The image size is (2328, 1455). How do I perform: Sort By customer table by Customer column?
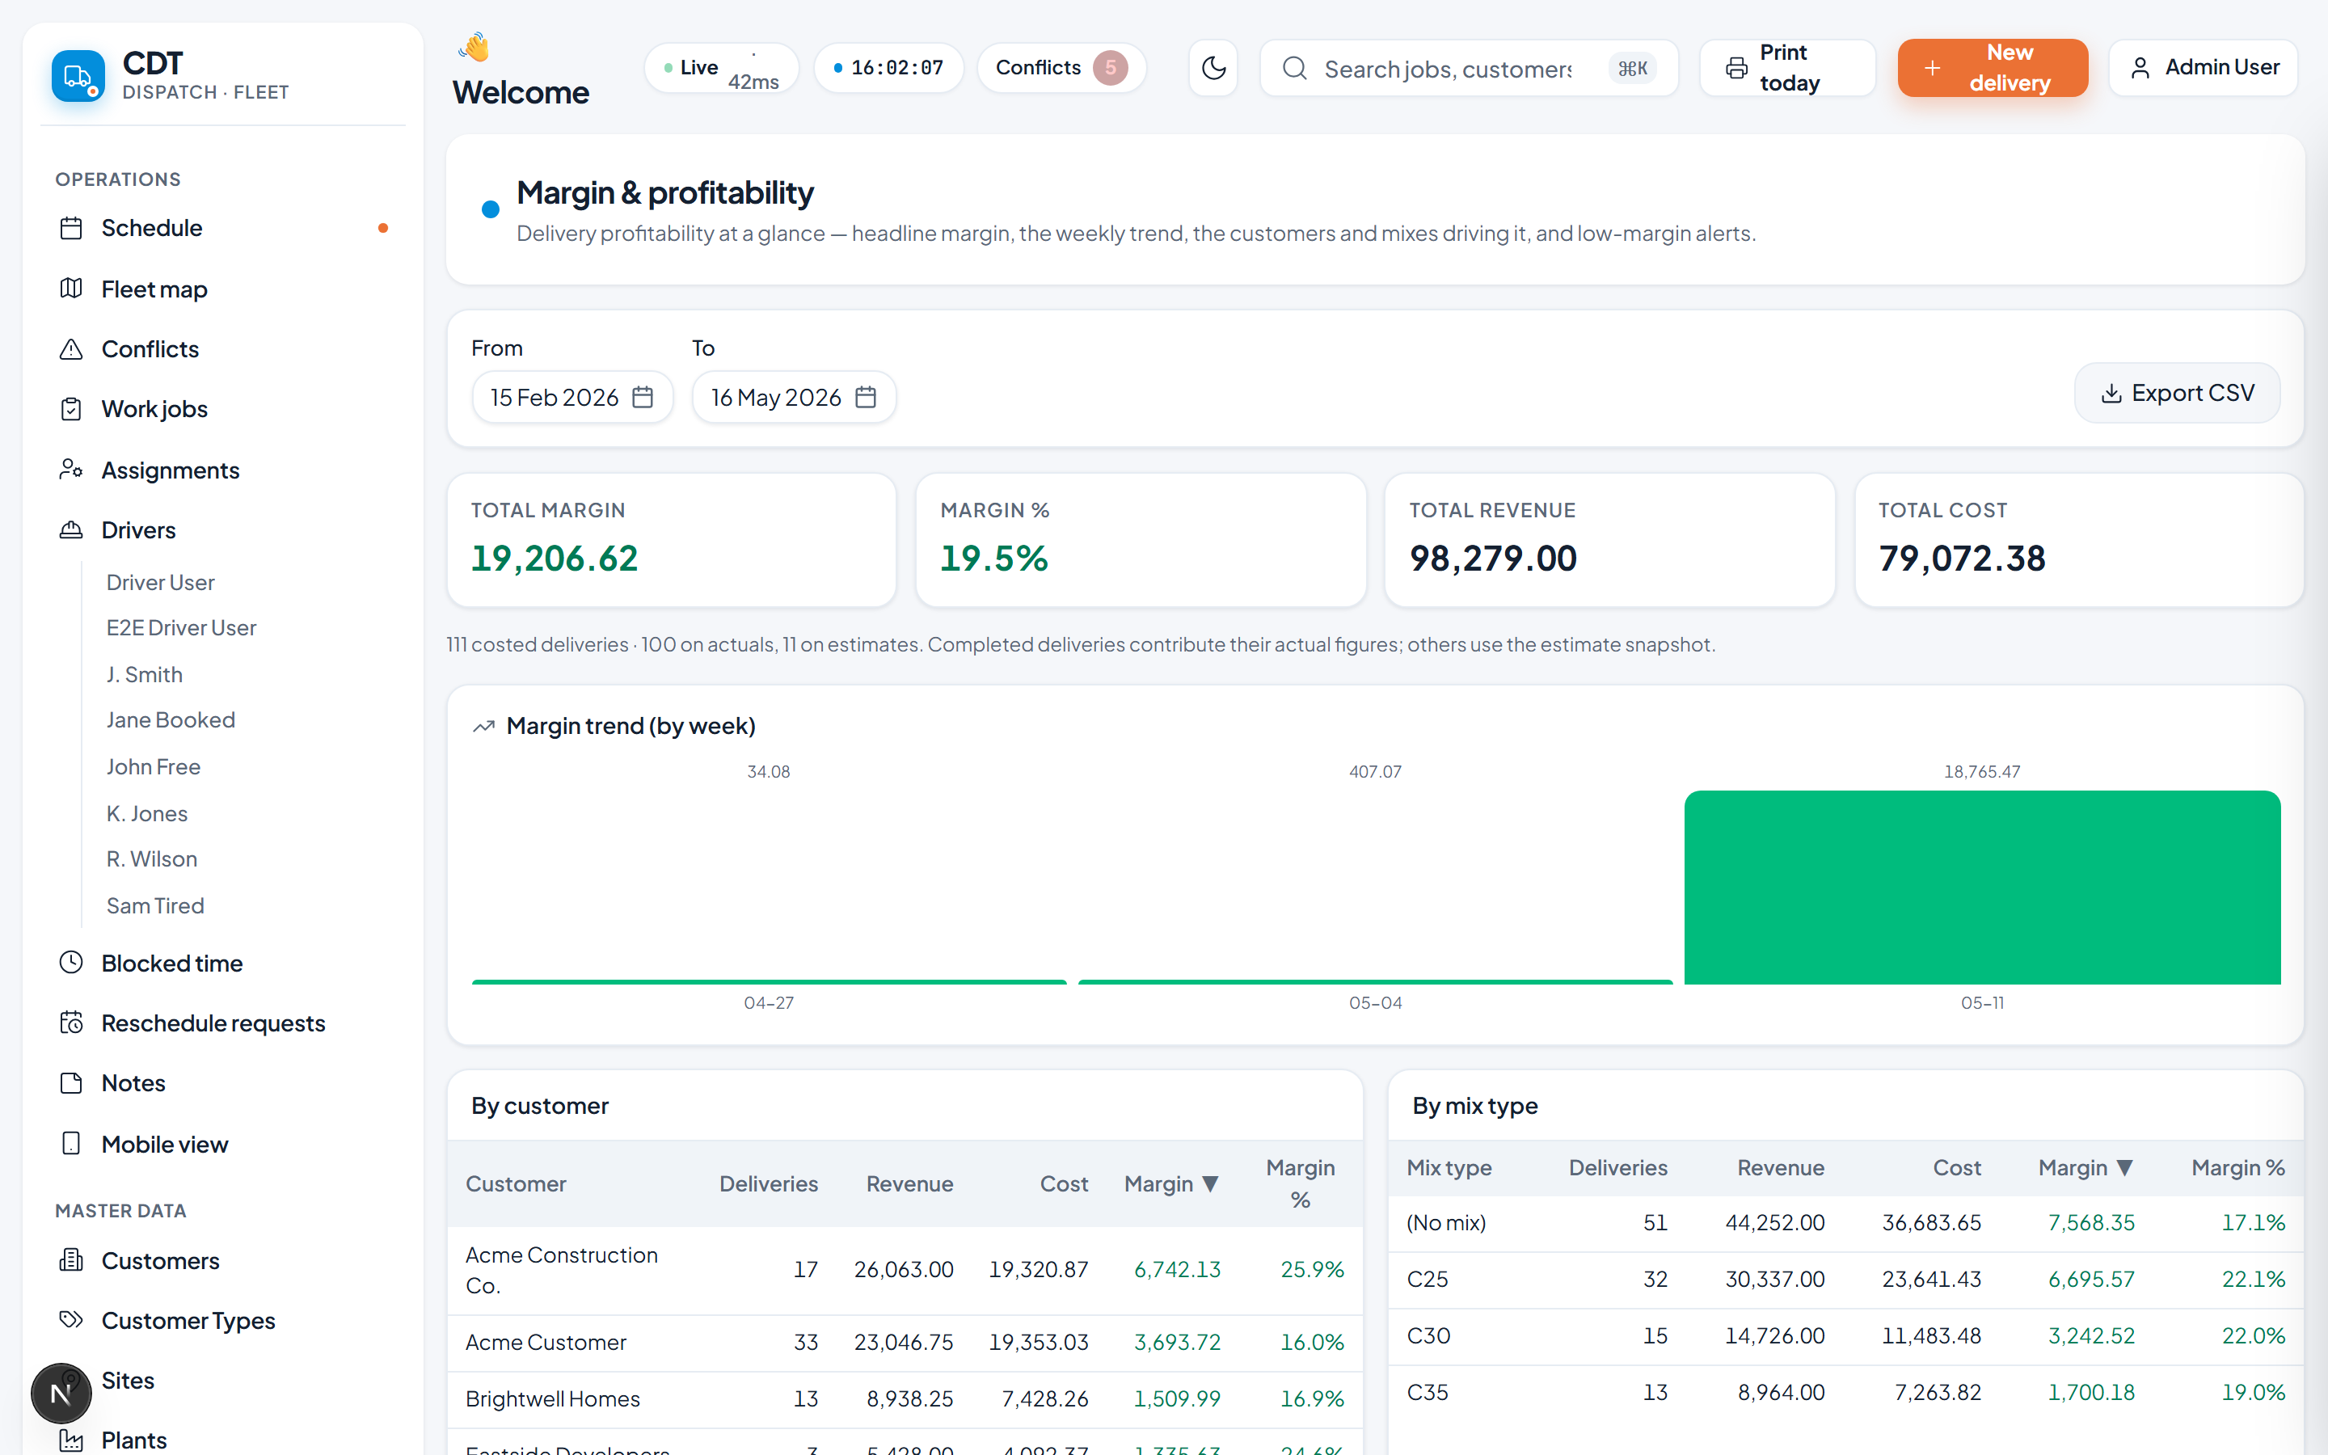(x=516, y=1183)
